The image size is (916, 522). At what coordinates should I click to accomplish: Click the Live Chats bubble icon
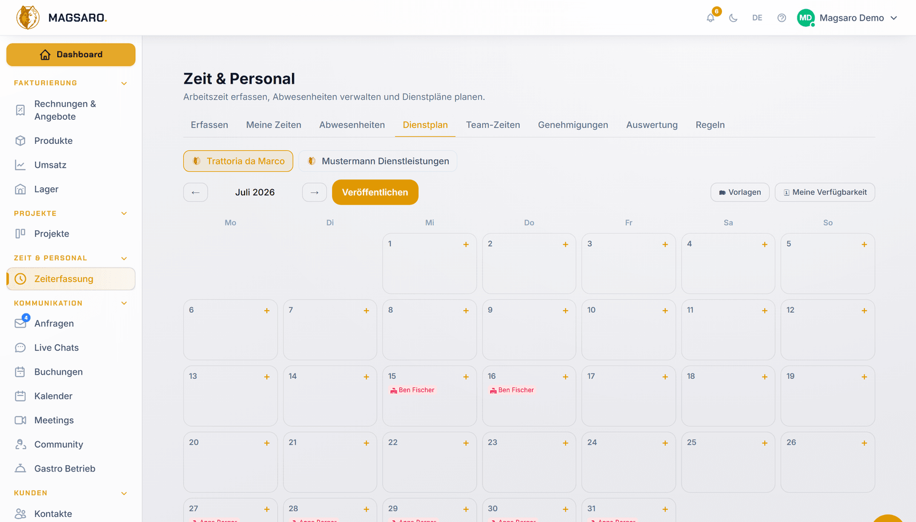pos(21,348)
